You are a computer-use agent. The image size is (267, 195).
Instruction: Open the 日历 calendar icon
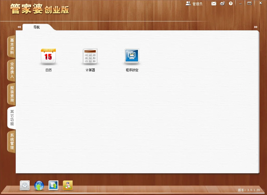48,56
